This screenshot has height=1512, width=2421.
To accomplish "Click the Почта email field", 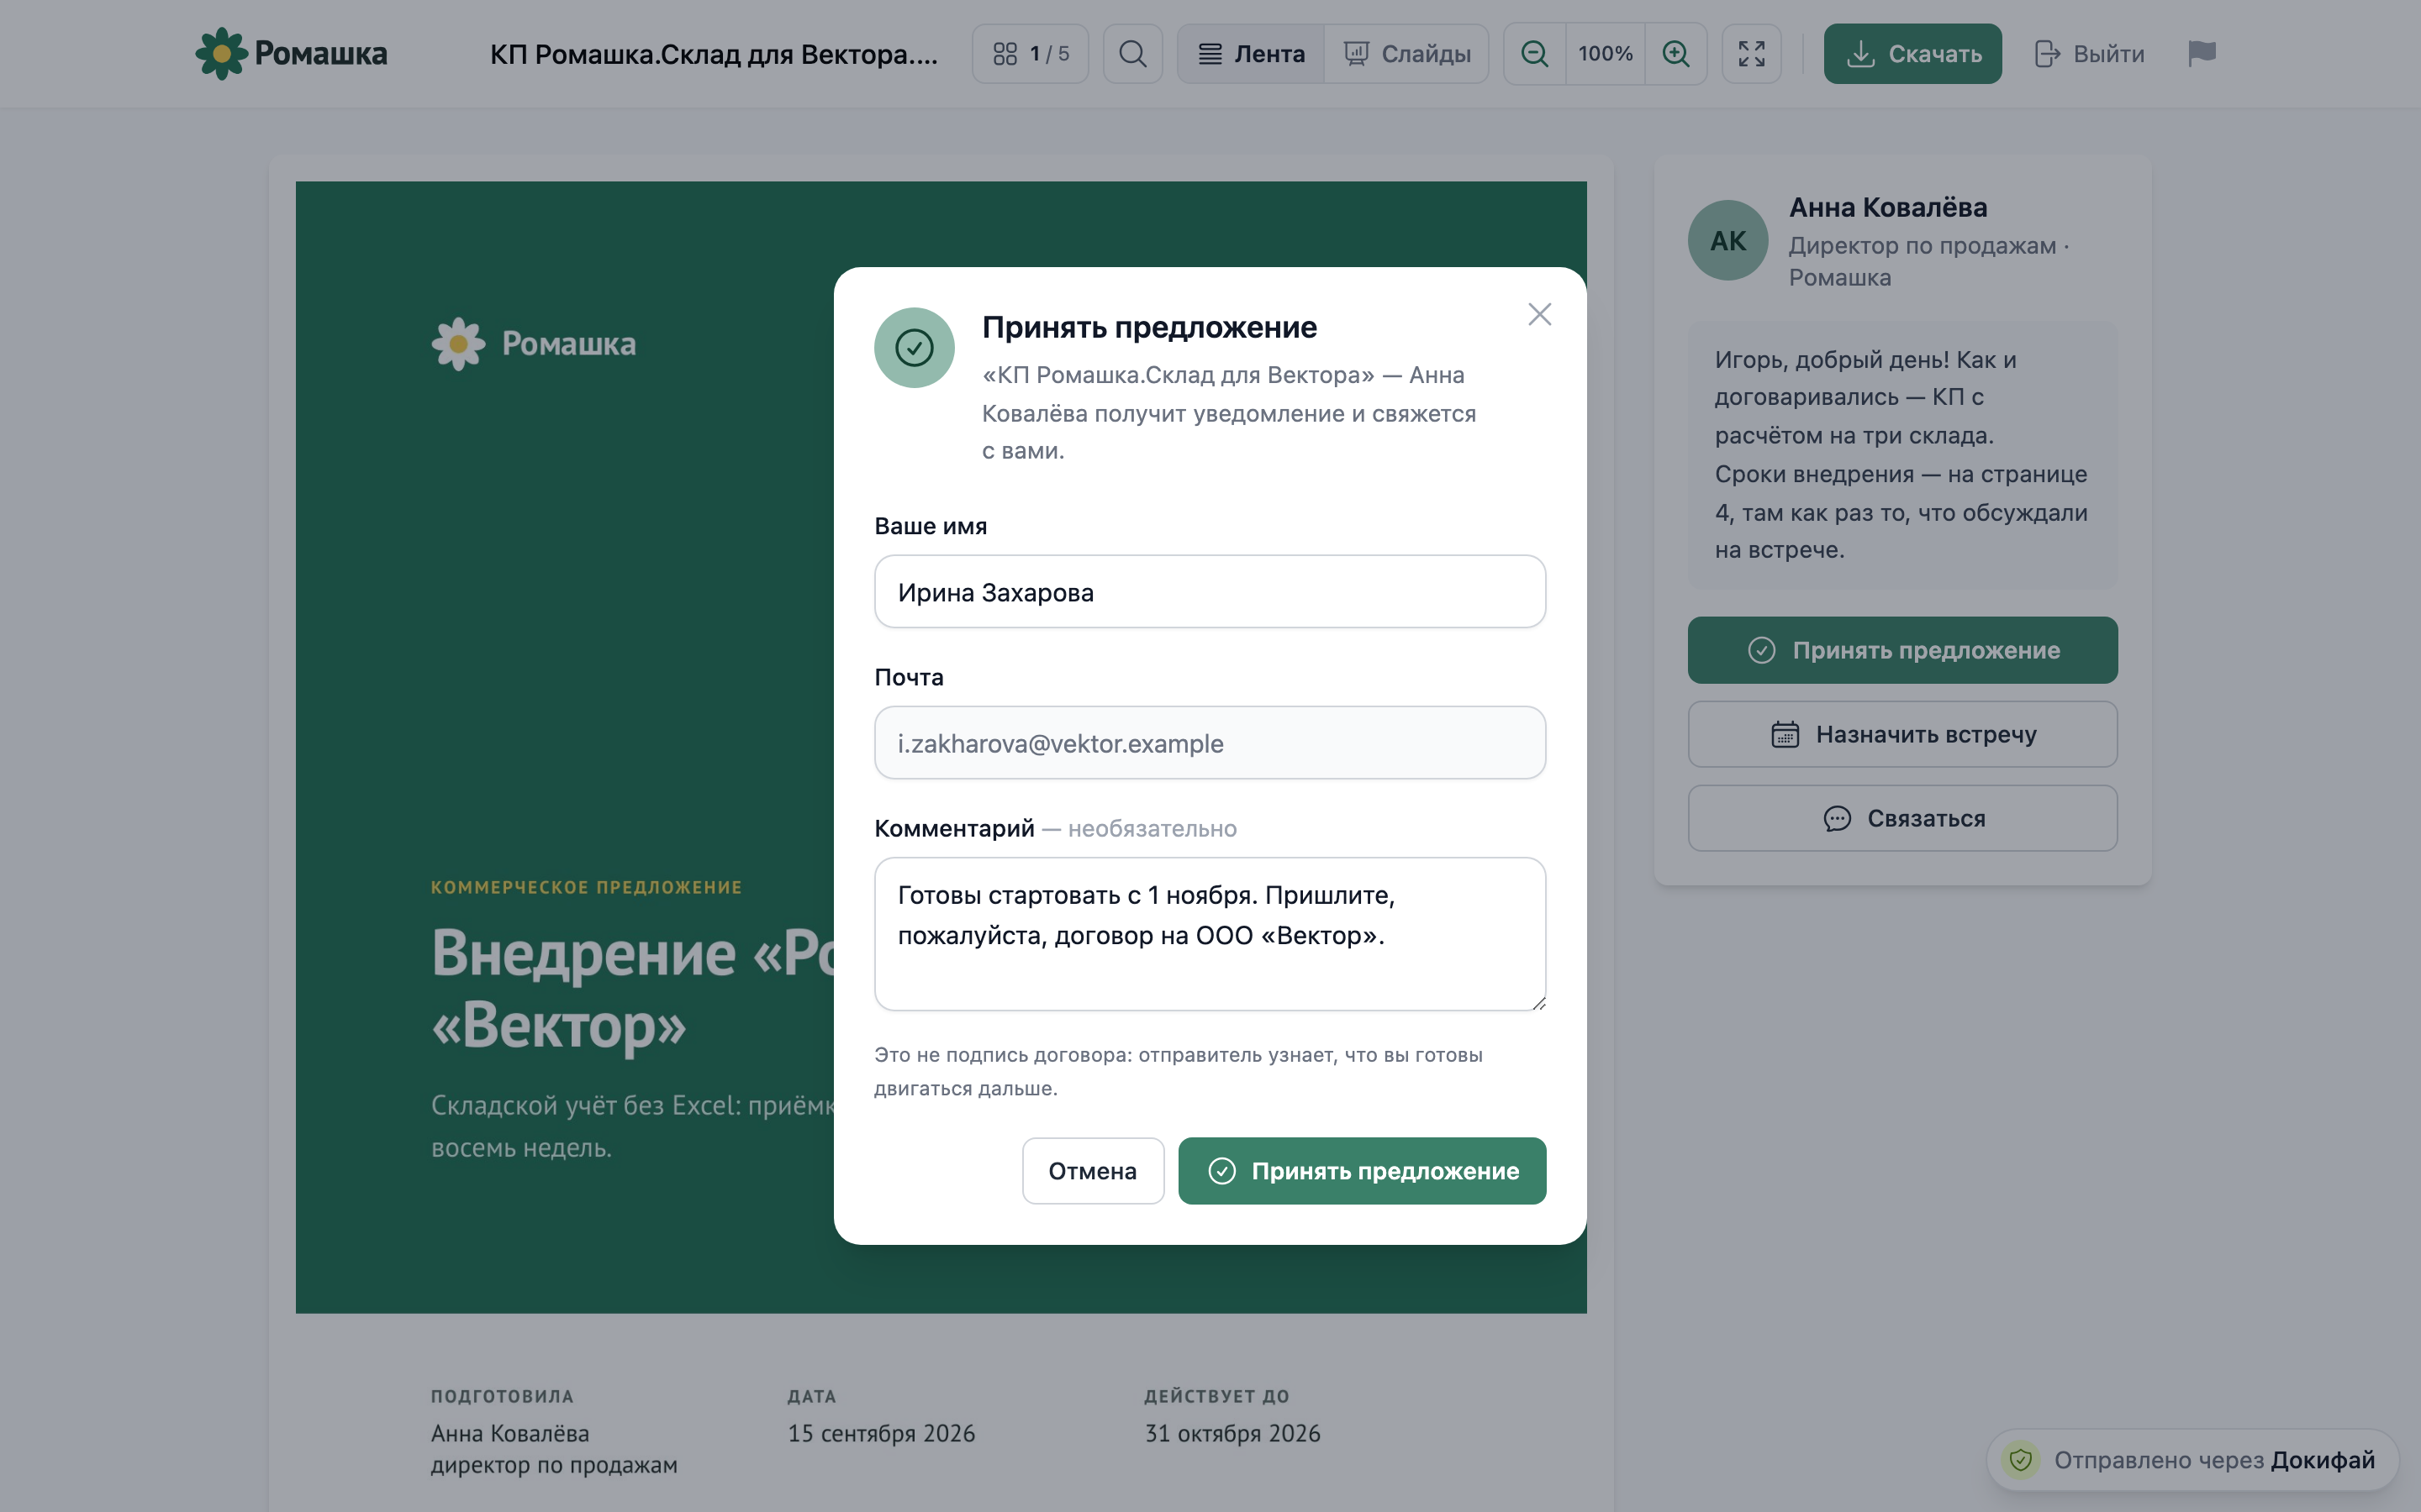I will [x=1210, y=743].
